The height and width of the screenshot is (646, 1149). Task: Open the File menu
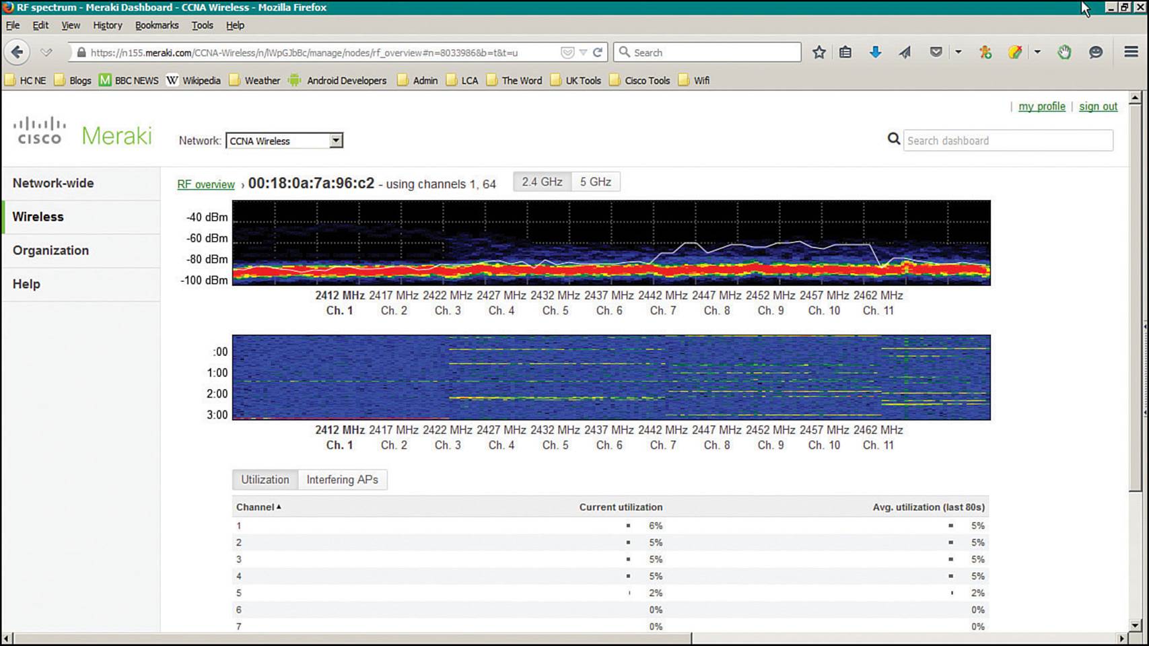[x=13, y=25]
